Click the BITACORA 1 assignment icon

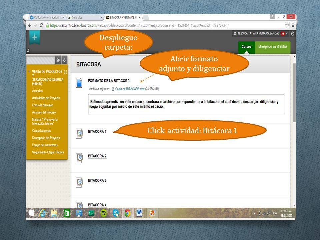point(79,134)
